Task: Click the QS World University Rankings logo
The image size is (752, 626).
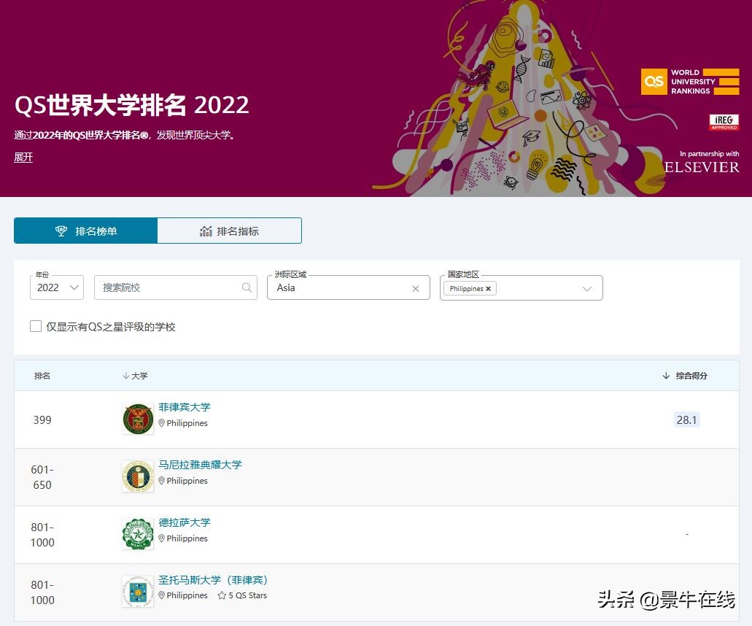Action: 689,82
